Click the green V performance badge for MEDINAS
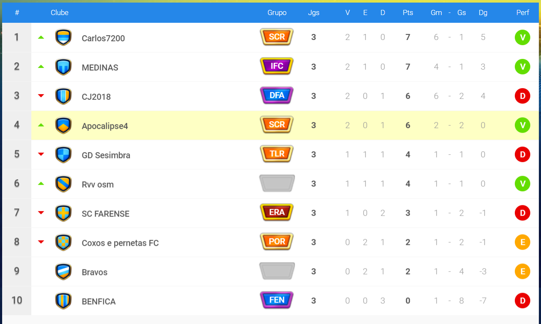 [523, 67]
